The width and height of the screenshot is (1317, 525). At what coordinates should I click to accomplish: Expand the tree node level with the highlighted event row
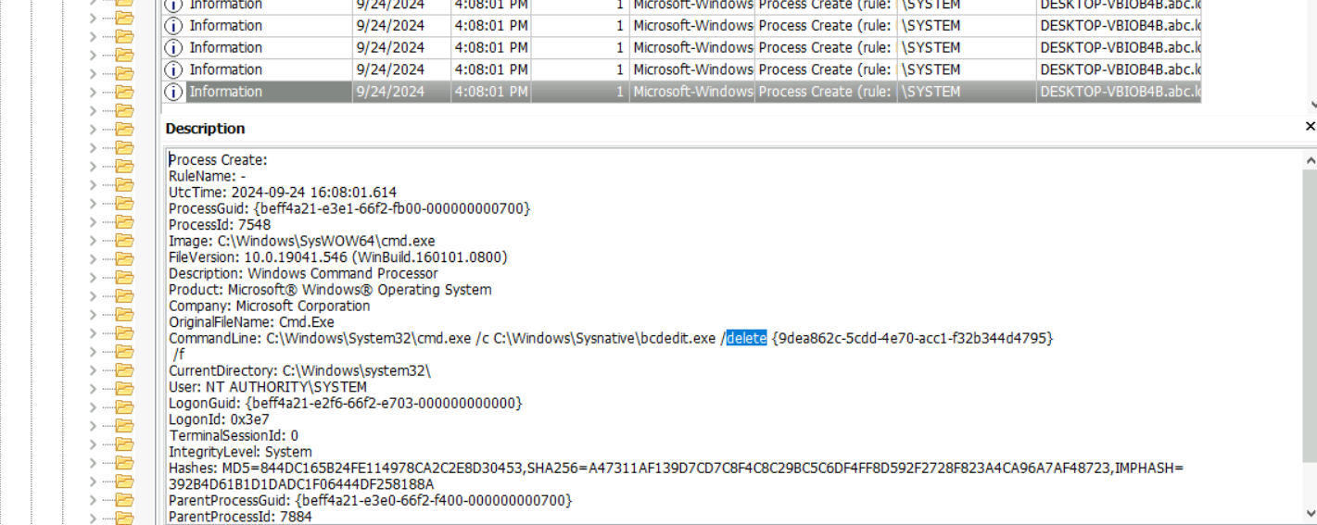point(93,92)
